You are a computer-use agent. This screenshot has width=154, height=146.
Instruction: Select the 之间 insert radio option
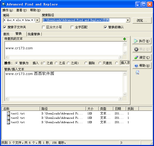coord(68,63)
